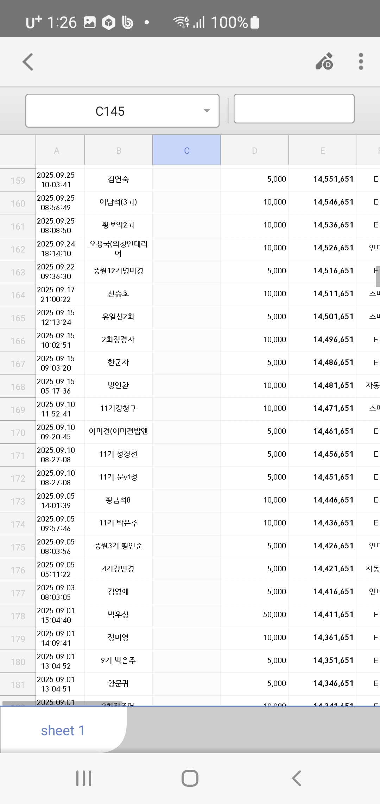Tap the battery icon in status bar
The width and height of the screenshot is (380, 804).
pos(254,22)
